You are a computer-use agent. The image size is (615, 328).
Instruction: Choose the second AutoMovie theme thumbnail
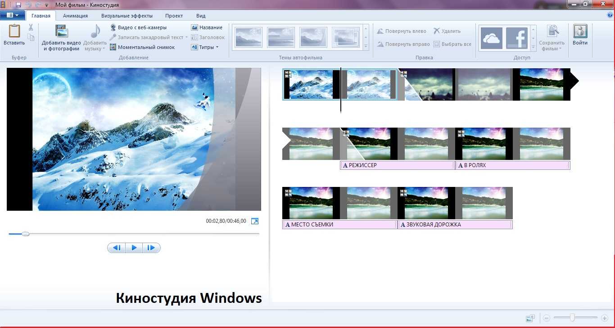281,37
